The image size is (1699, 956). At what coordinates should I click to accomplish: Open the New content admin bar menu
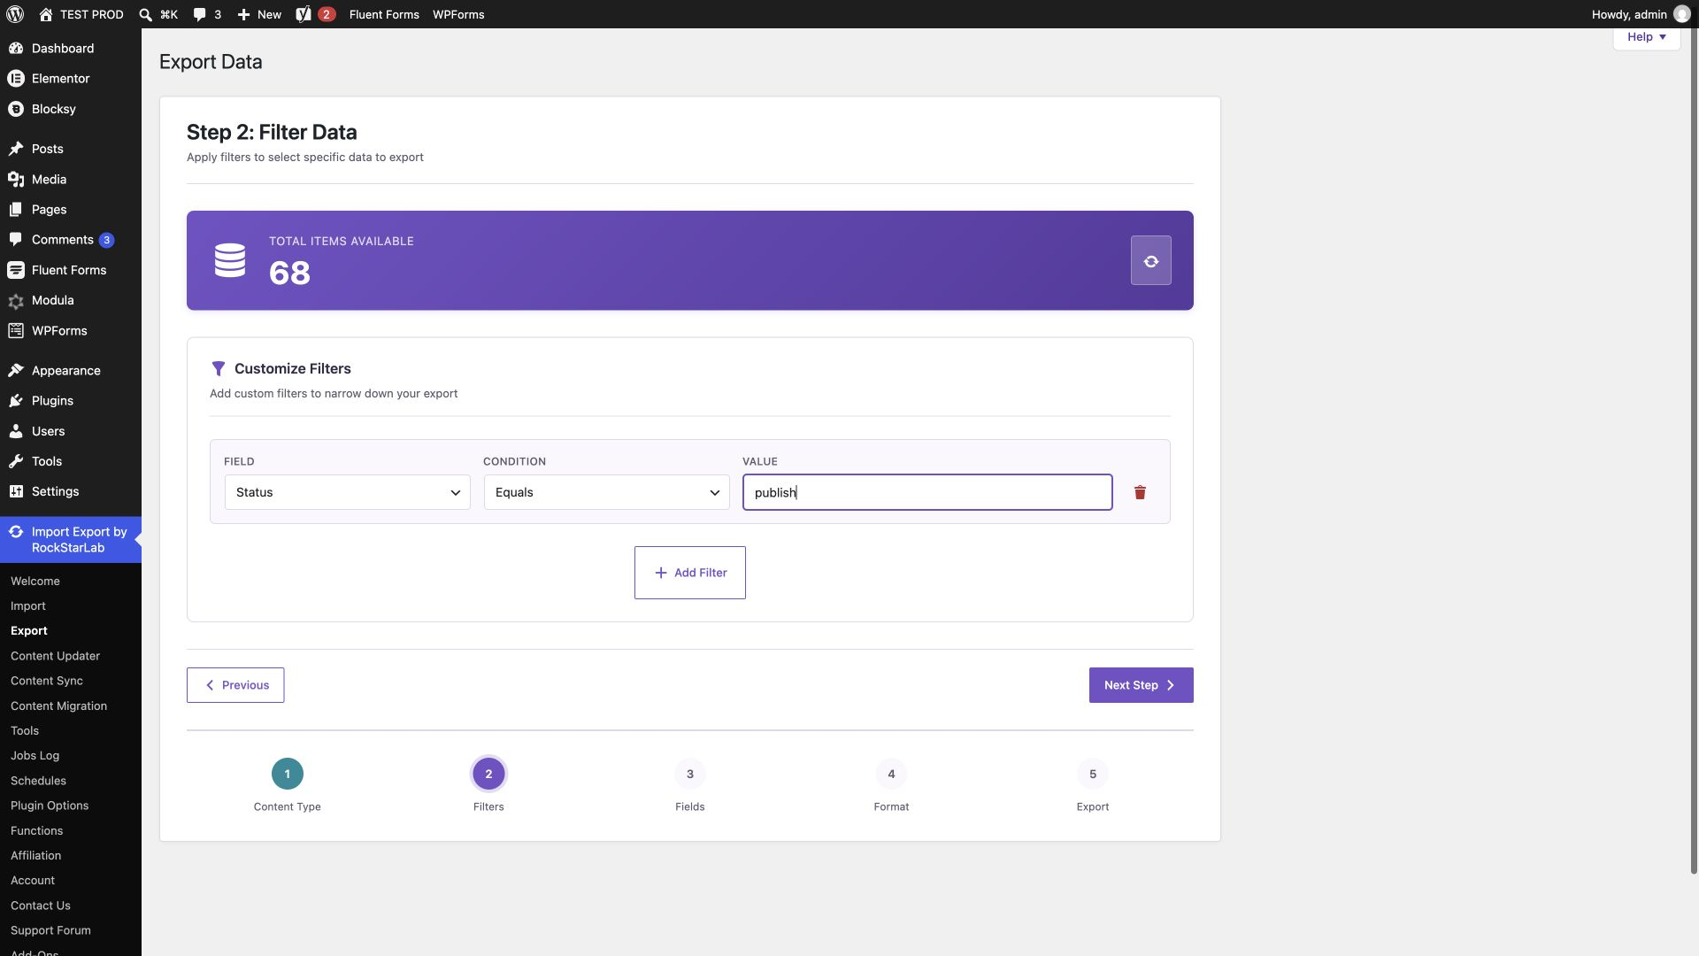(x=259, y=14)
